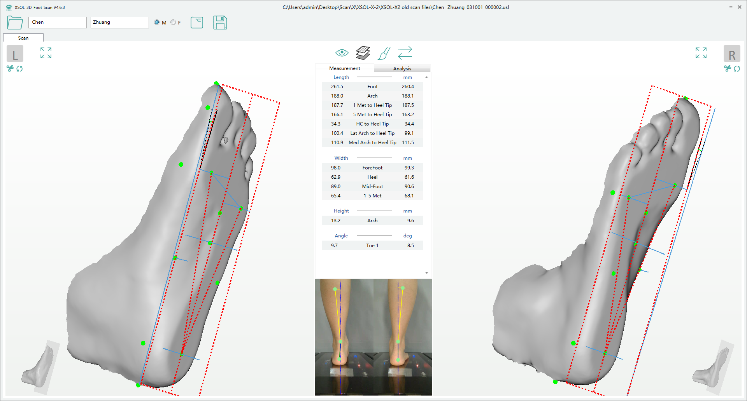
Task: Click the Chen name input field
Action: coord(58,23)
